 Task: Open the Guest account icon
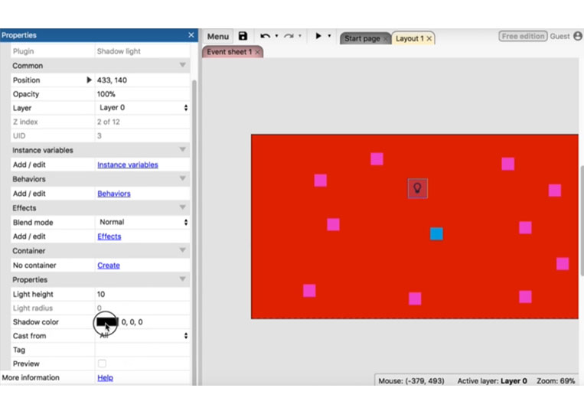point(578,36)
